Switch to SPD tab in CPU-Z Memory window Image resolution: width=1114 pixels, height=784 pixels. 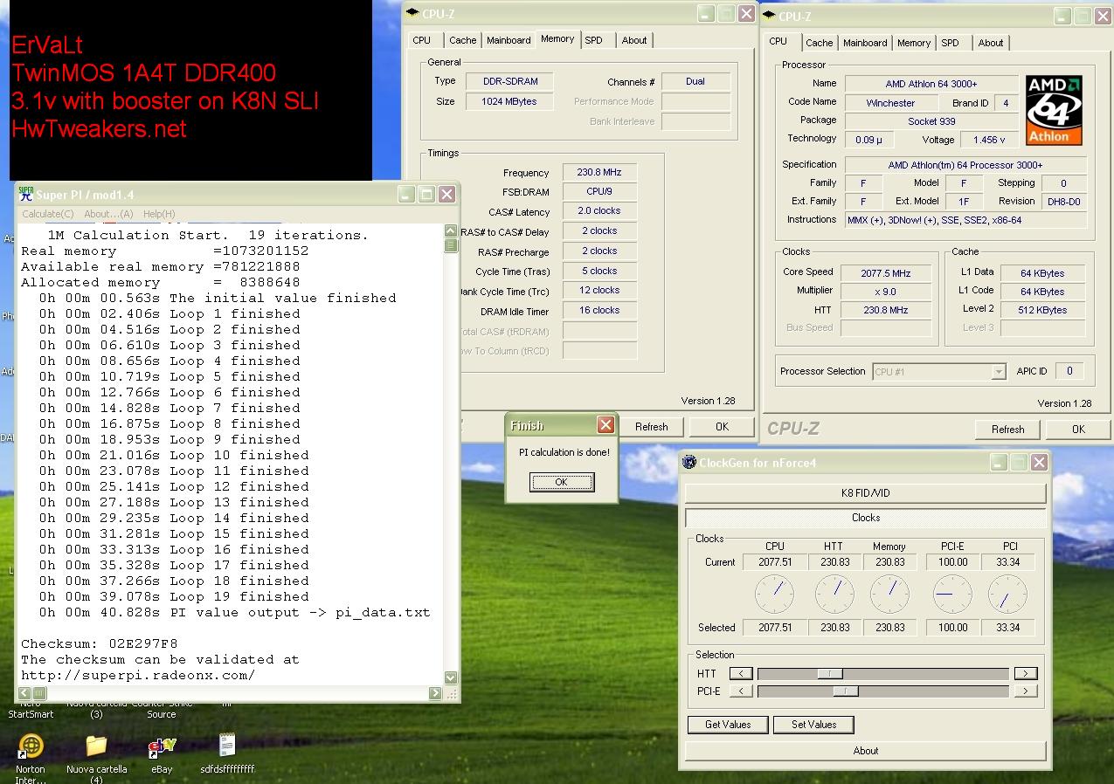[594, 40]
